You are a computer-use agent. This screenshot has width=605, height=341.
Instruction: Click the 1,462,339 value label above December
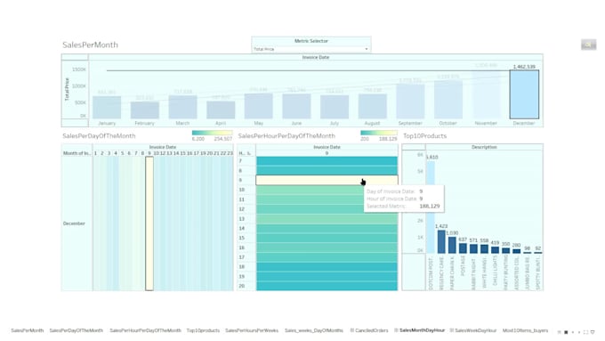pyautogui.click(x=524, y=67)
